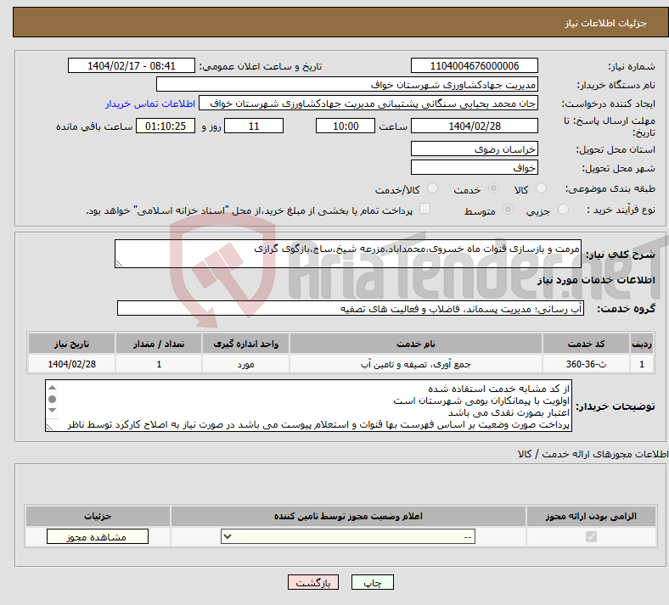Toggle the Islamic treasury payment checkbox
This screenshot has width=669, height=605.
point(425,209)
